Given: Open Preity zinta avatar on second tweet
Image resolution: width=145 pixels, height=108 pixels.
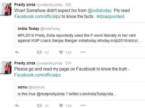Looking at the screenshot, I should (6, 68).
